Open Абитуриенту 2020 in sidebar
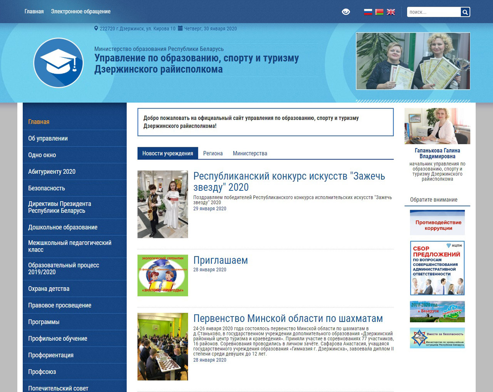493x392 pixels. point(75,172)
